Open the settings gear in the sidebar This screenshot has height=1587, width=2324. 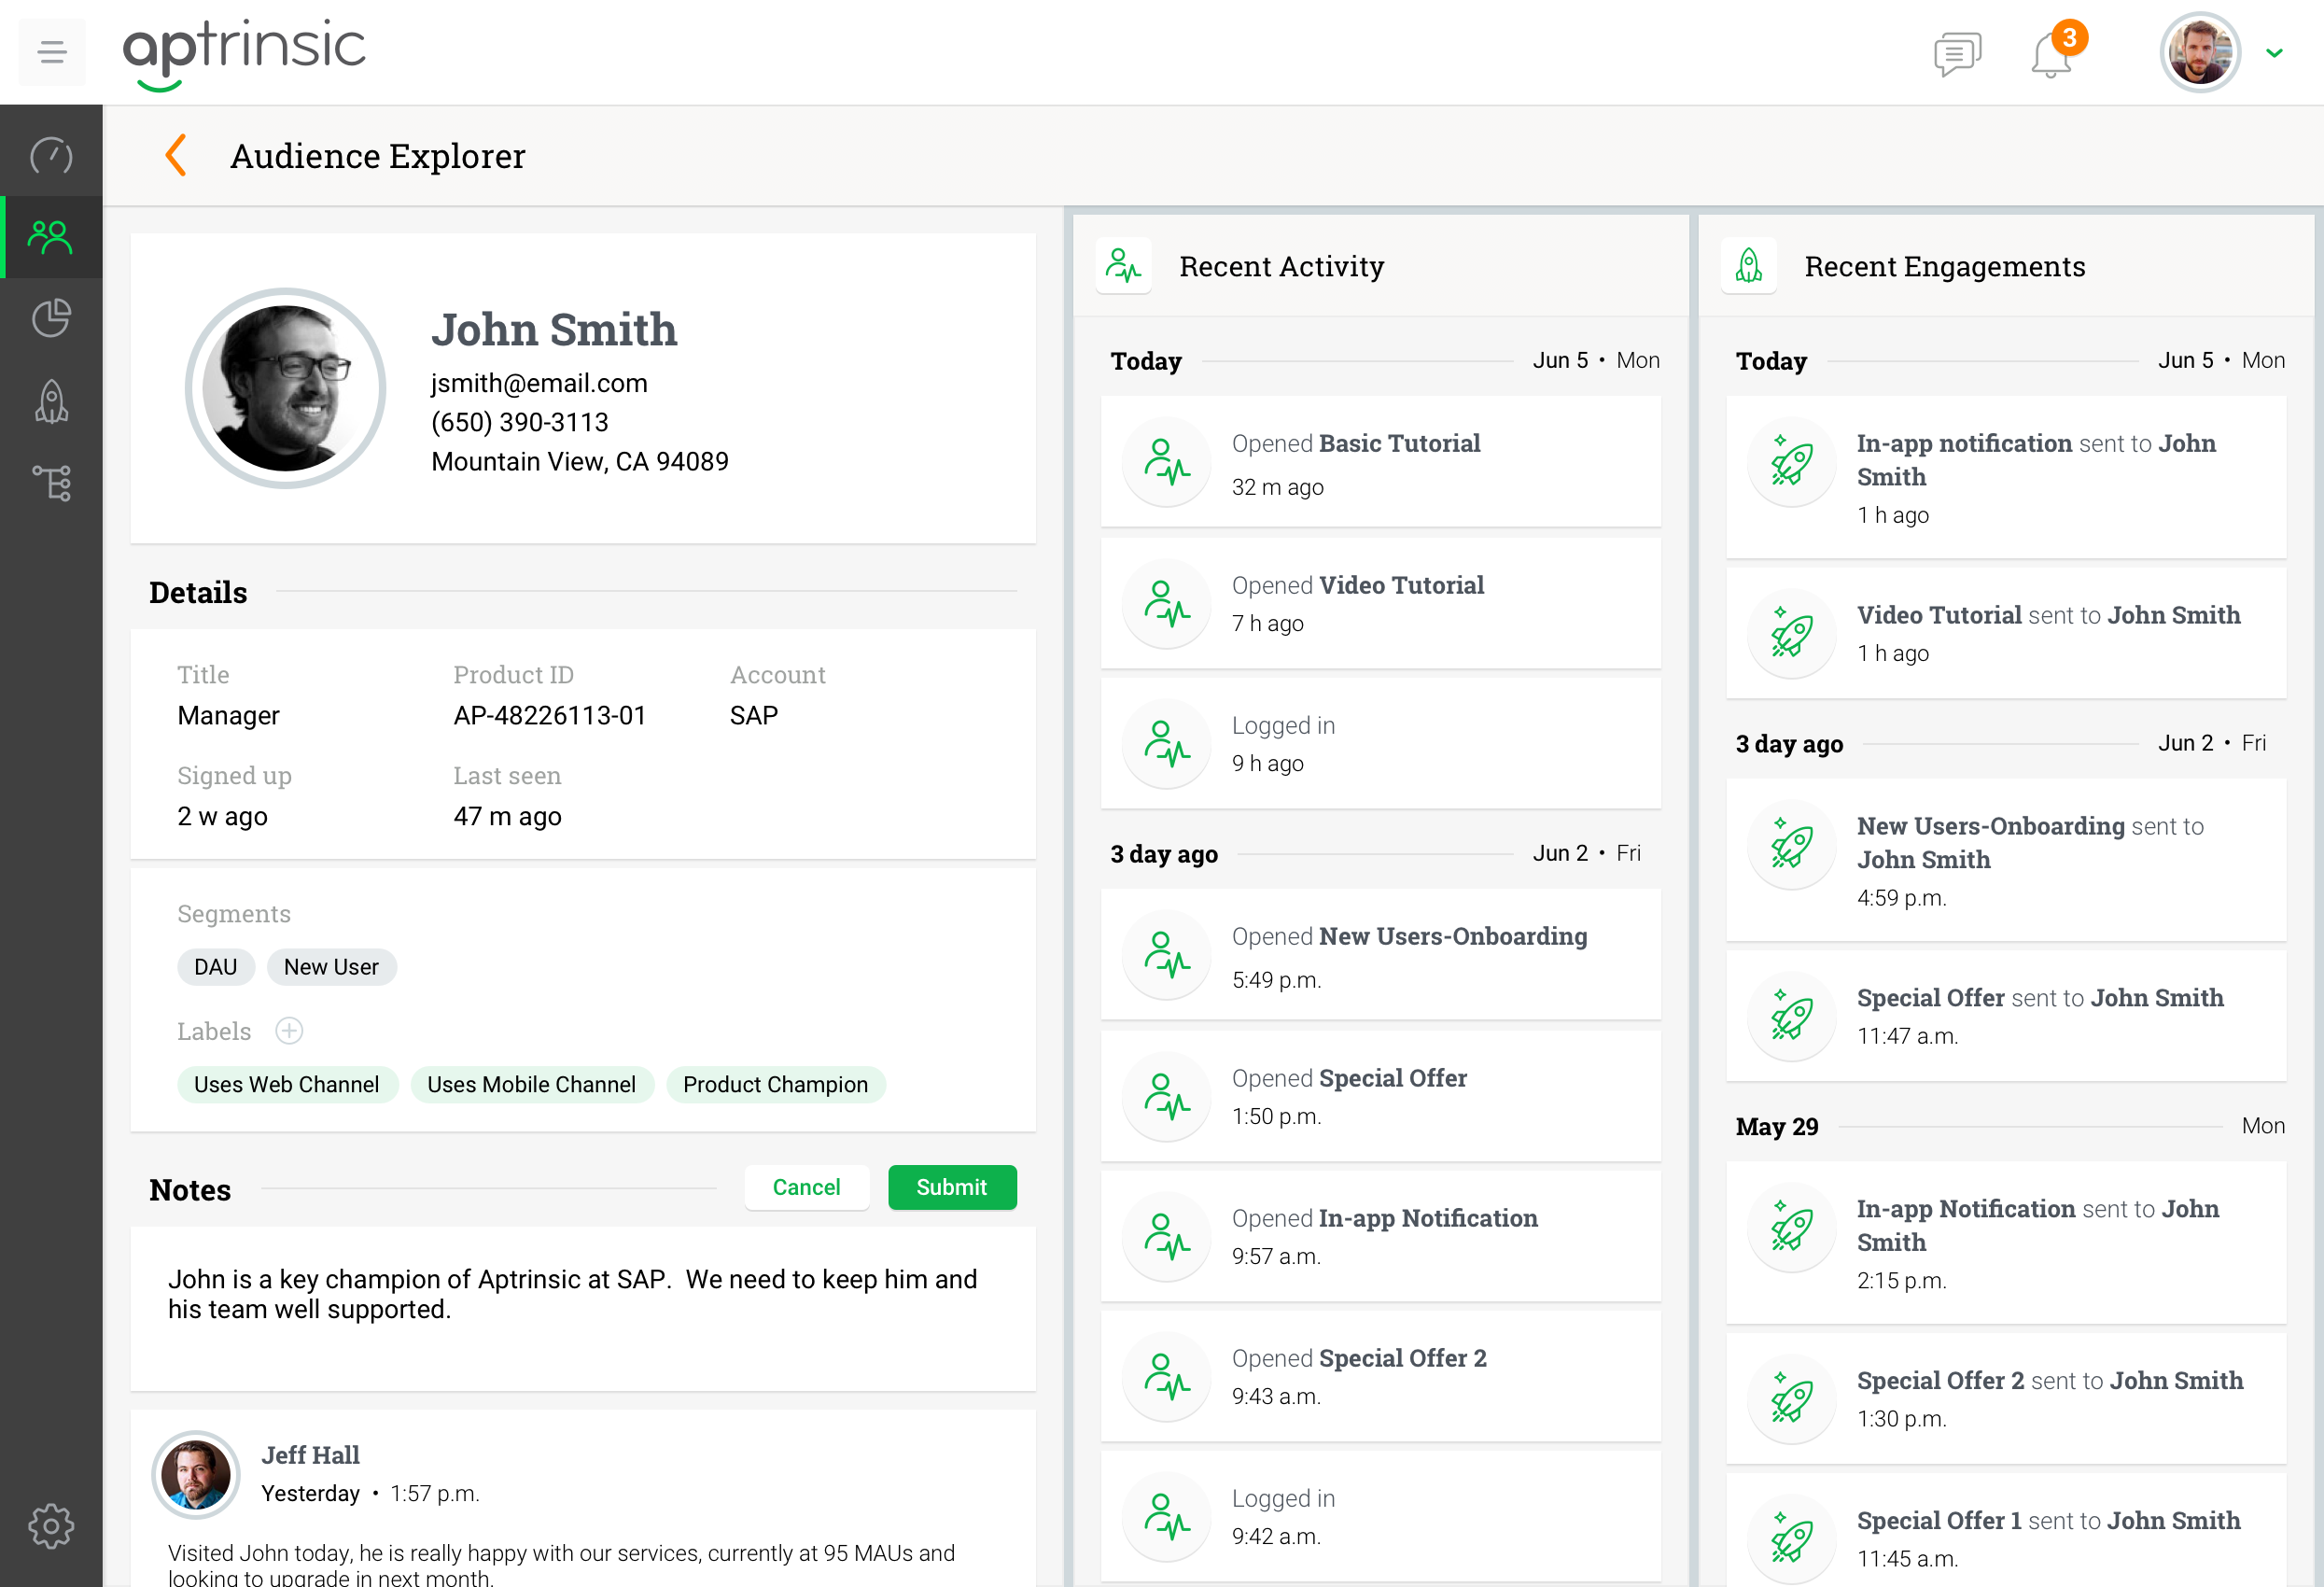click(51, 1526)
